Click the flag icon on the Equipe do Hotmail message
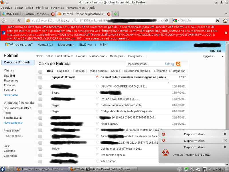 click(x=97, y=77)
